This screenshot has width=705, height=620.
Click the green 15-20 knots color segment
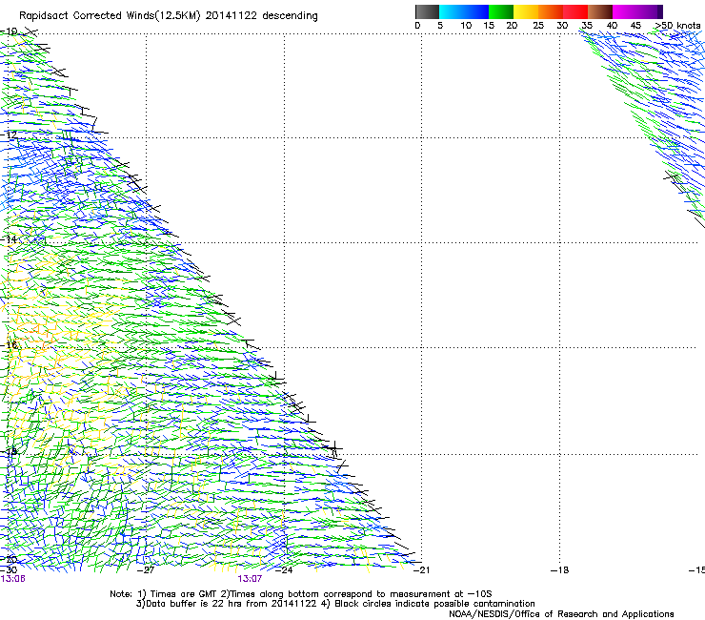click(x=501, y=11)
